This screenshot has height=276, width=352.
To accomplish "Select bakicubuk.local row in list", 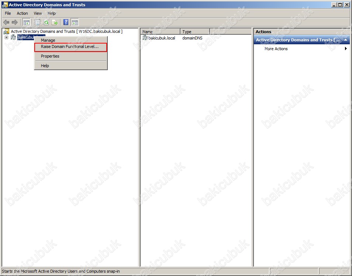I will (162, 38).
